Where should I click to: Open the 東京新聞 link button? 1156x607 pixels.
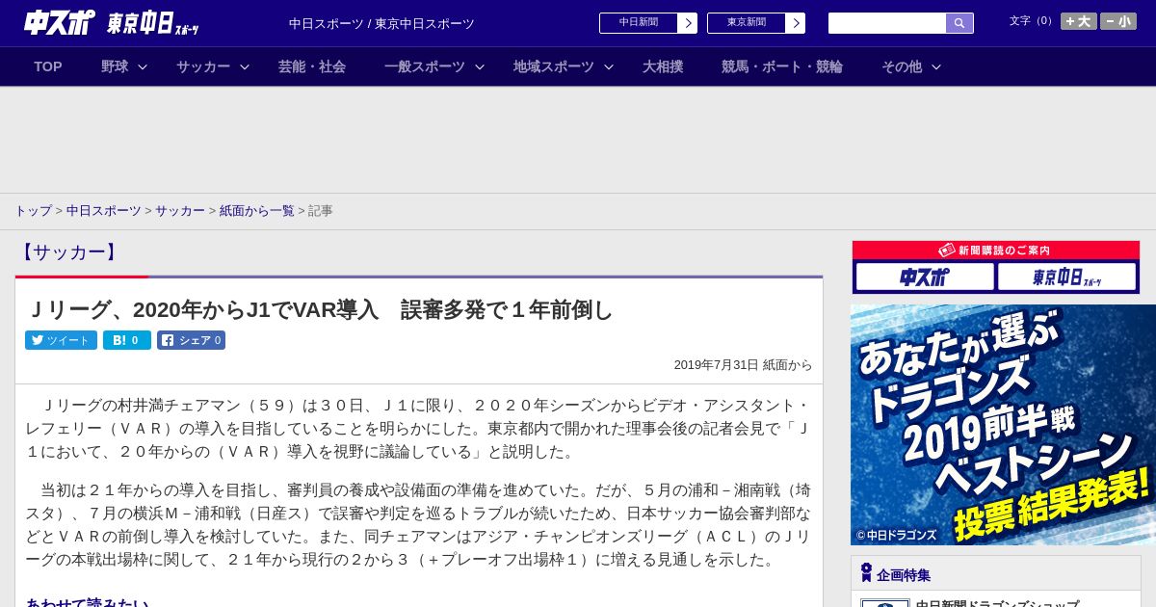point(747,23)
